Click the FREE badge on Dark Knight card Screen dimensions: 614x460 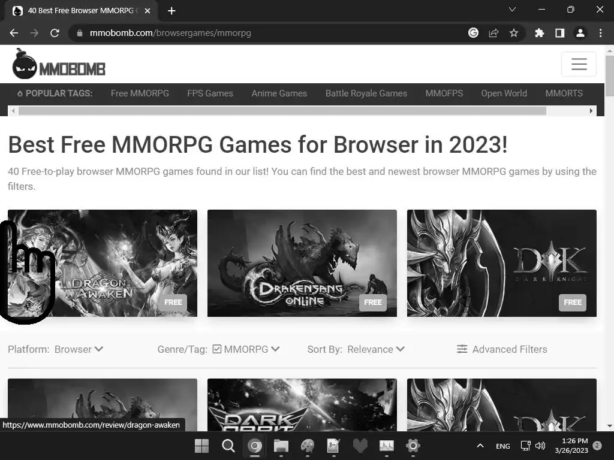573,302
